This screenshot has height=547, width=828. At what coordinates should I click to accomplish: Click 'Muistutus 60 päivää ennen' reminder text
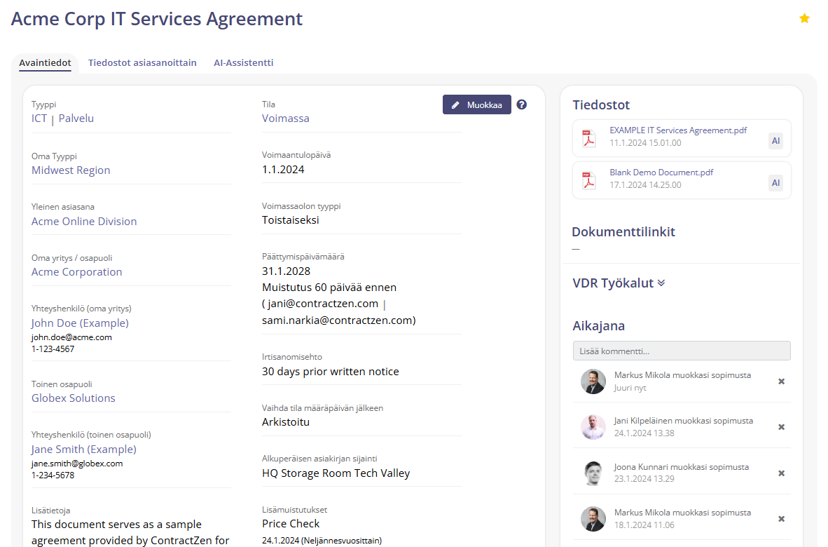(329, 288)
